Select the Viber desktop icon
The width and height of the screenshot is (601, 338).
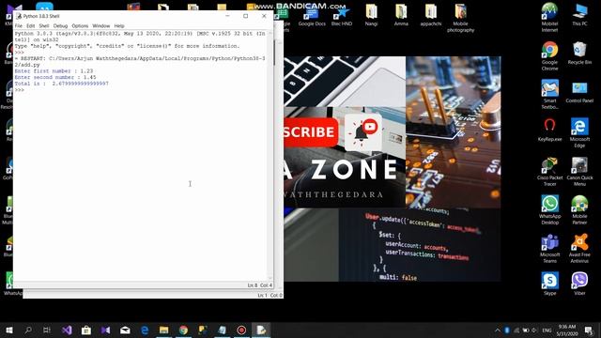579,284
